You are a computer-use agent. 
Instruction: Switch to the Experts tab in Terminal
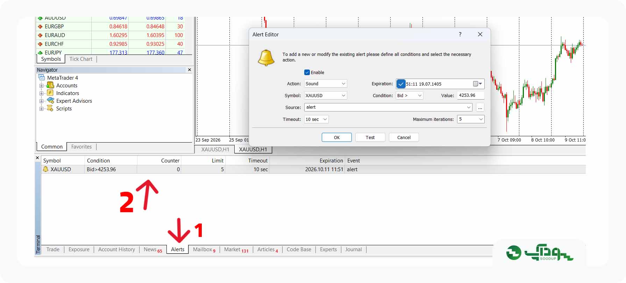point(328,249)
